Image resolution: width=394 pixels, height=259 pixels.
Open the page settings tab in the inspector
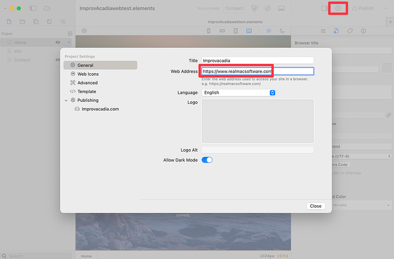[336, 31]
